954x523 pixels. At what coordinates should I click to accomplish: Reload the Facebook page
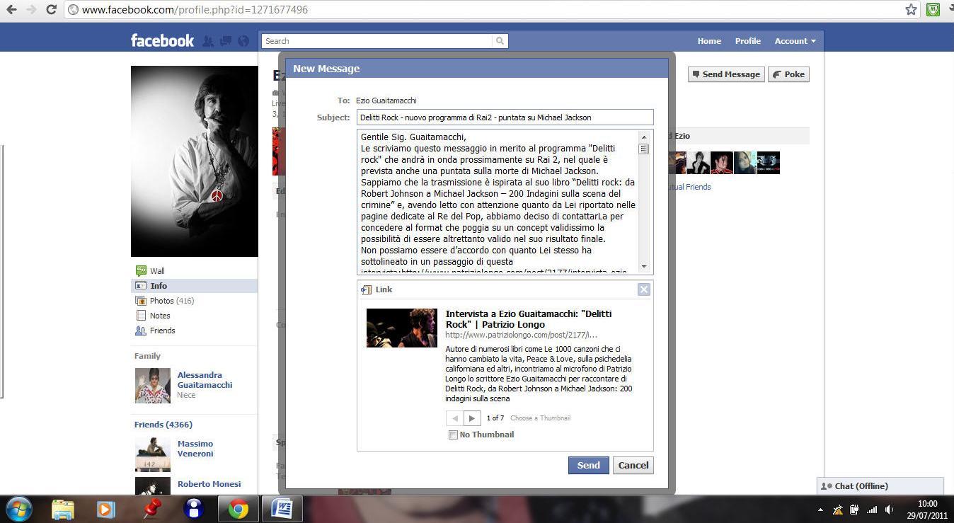(51, 10)
